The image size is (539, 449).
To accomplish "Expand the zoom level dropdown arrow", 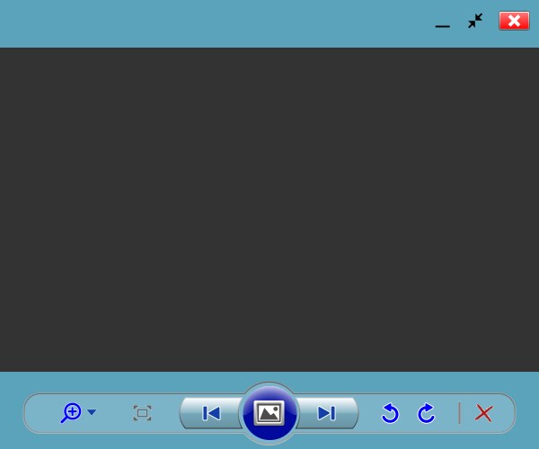I will (x=92, y=411).
